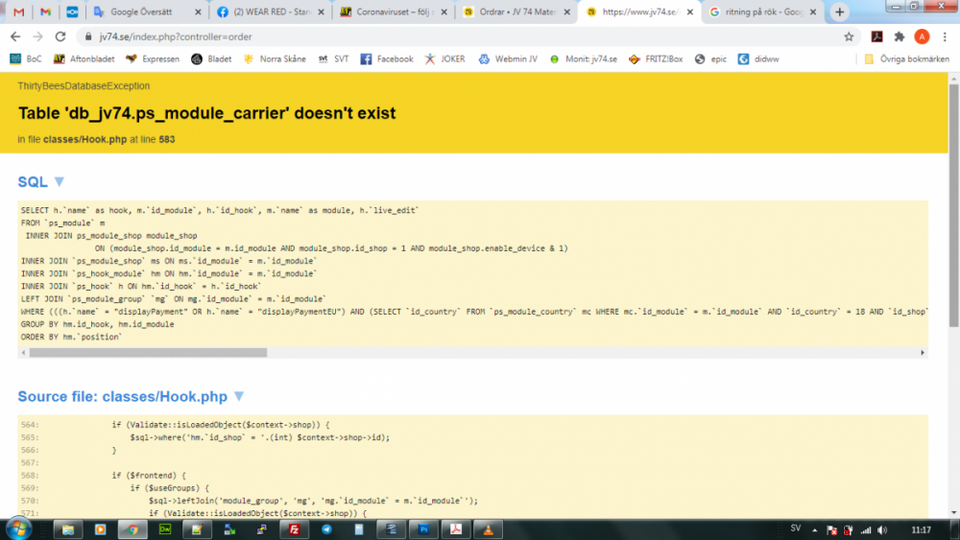
Task: Open the Facebook bookmark
Action: pos(386,59)
